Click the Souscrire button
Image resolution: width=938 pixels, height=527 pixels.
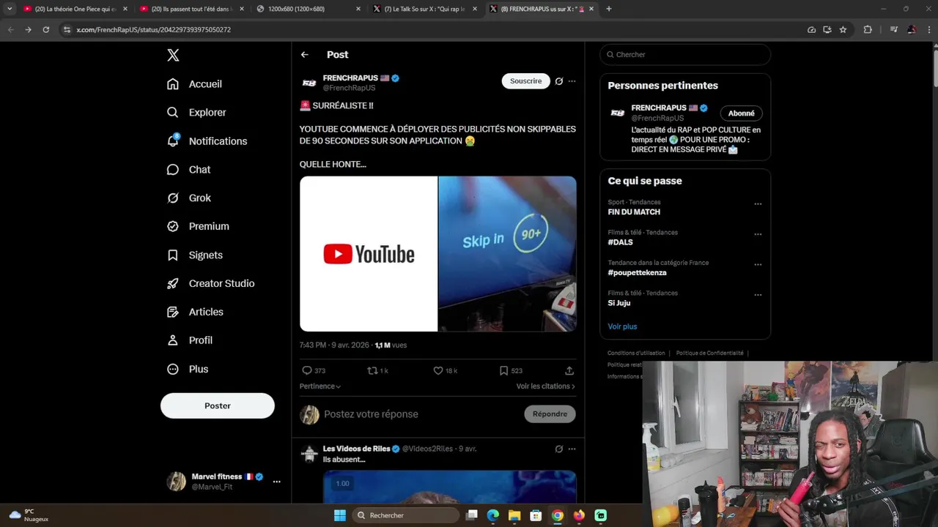point(526,81)
